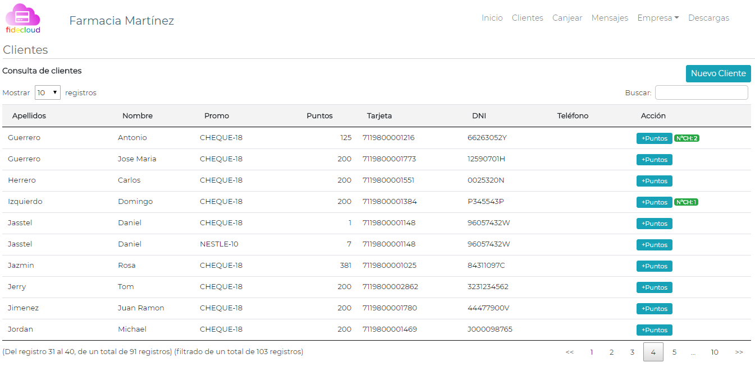Viewport: 755px width, 367px height.
Task: Open the Canjear menu item
Action: coord(567,18)
